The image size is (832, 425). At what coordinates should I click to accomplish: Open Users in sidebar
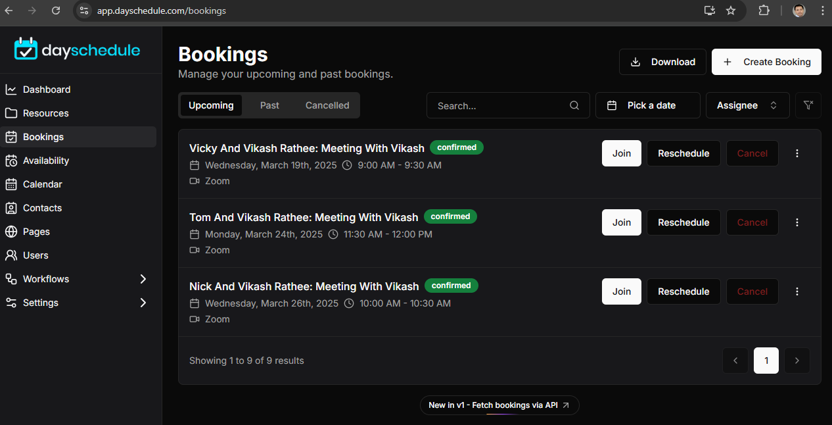35,255
